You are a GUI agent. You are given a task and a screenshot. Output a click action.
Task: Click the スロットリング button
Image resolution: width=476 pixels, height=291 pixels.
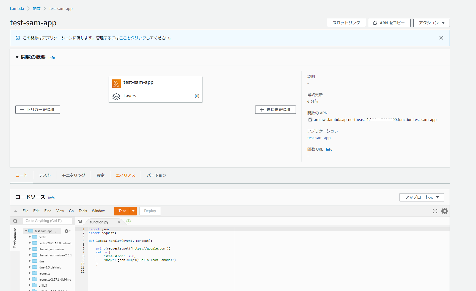click(x=346, y=23)
